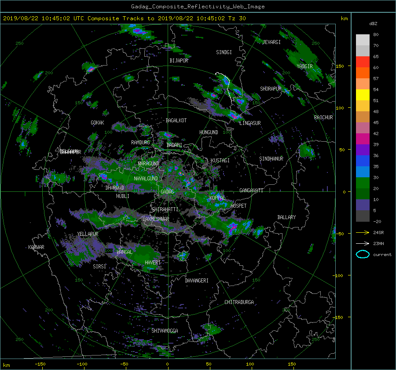Screen dimensions: 396x370
Task: Click the DHARWAD city label
Action: pyautogui.click(x=114, y=188)
